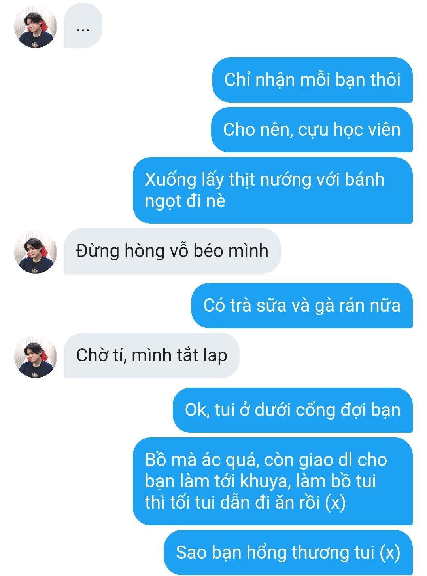Select the "Sao bạn hổng thương tui (x)" message

coord(288,553)
